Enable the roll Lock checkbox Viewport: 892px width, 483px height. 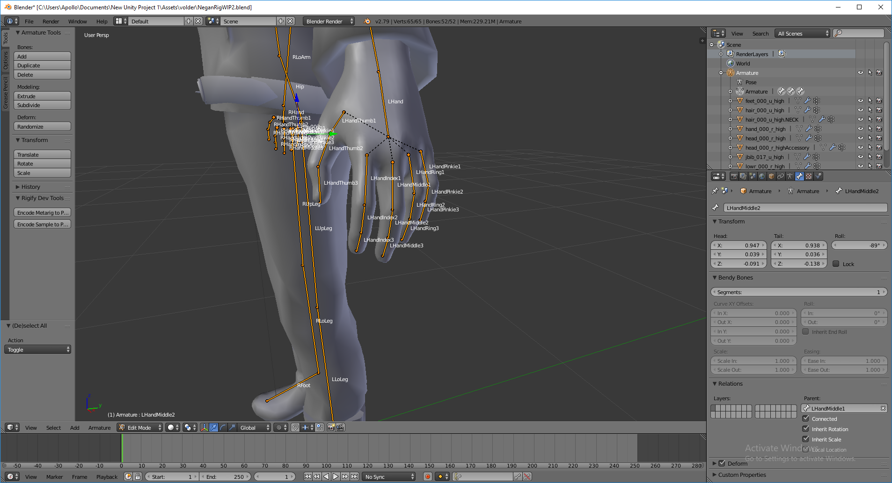836,264
